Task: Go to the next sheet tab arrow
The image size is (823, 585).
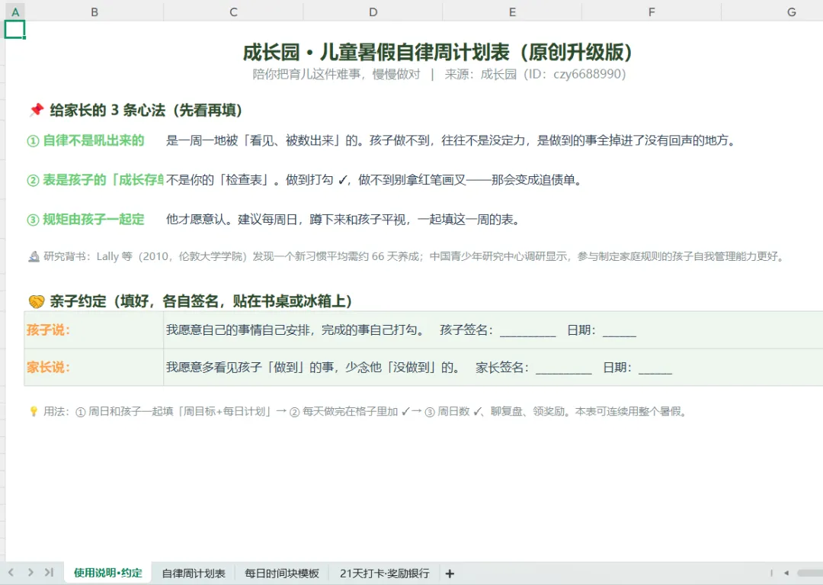Action: (30, 572)
